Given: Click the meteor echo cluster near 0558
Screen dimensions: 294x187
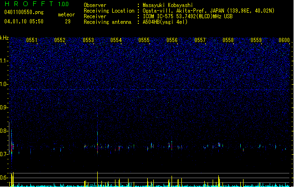Looking at the screenshot, I should click(x=219, y=144).
